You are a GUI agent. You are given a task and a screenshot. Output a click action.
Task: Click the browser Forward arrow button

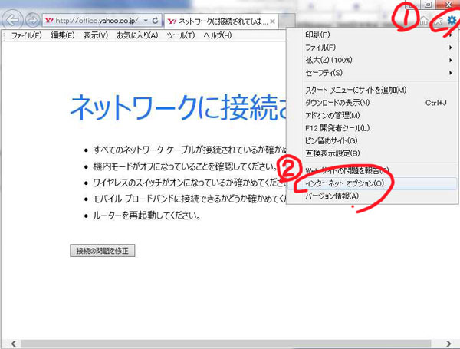[32, 20]
